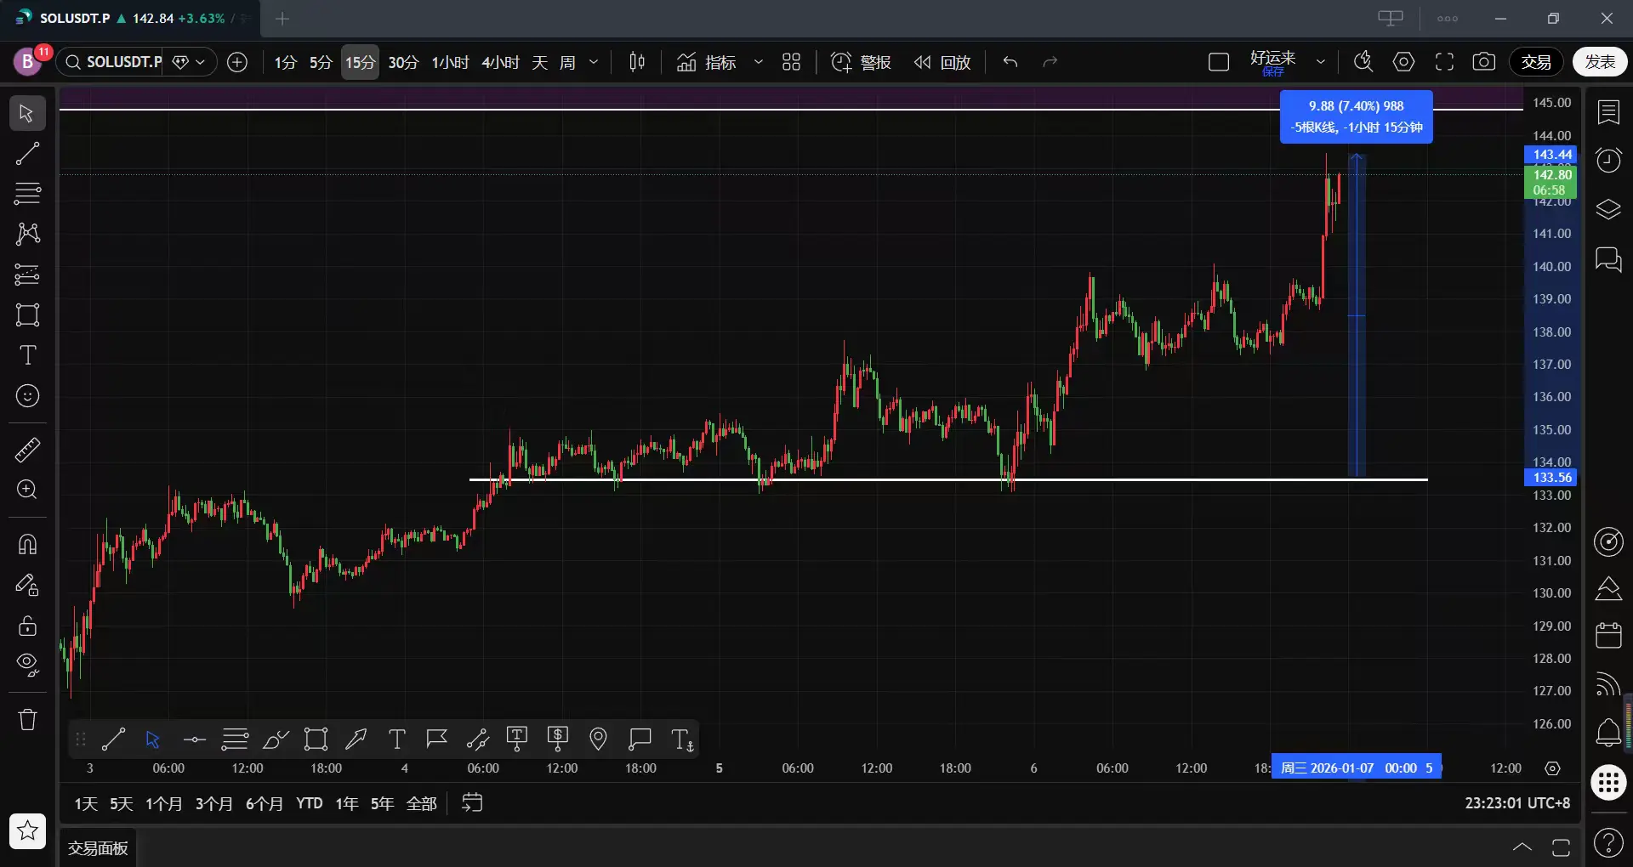
Task: Enter fullscreen mode
Action: tap(1444, 62)
